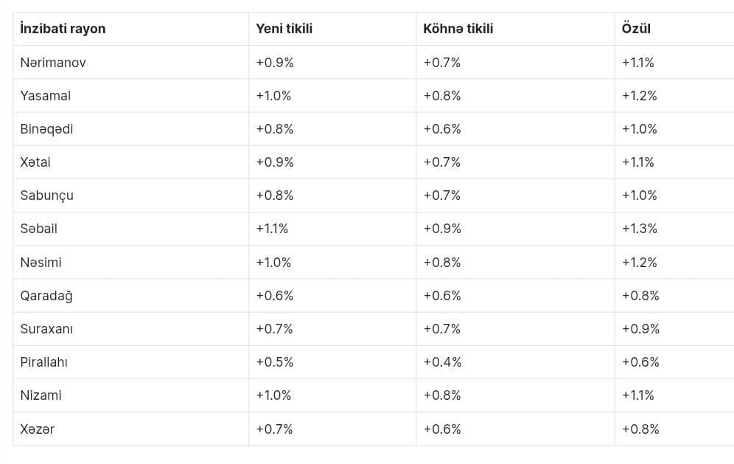Select the Nərimanov district cell

click(53, 63)
